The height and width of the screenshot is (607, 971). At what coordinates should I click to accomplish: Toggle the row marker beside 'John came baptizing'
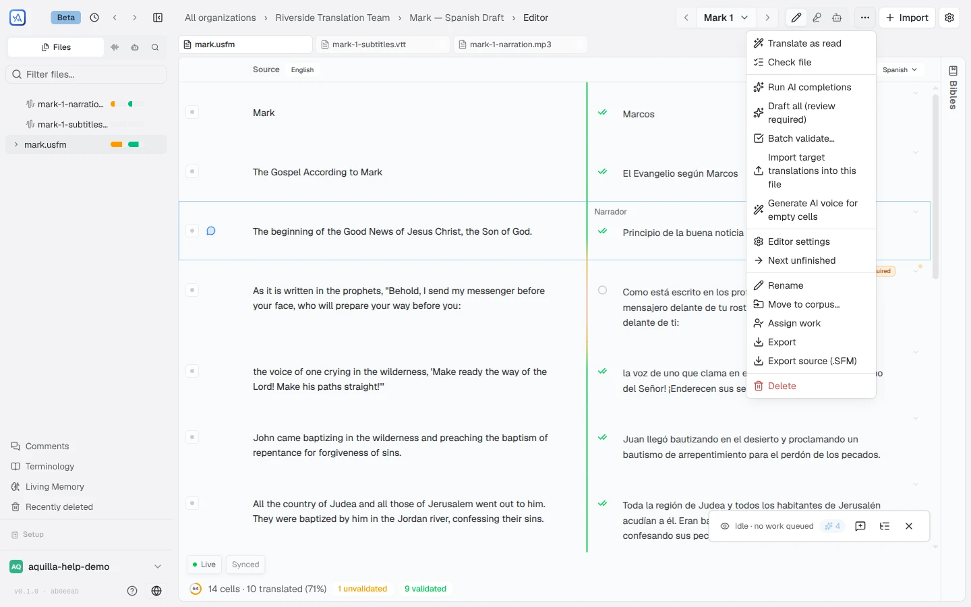(192, 437)
